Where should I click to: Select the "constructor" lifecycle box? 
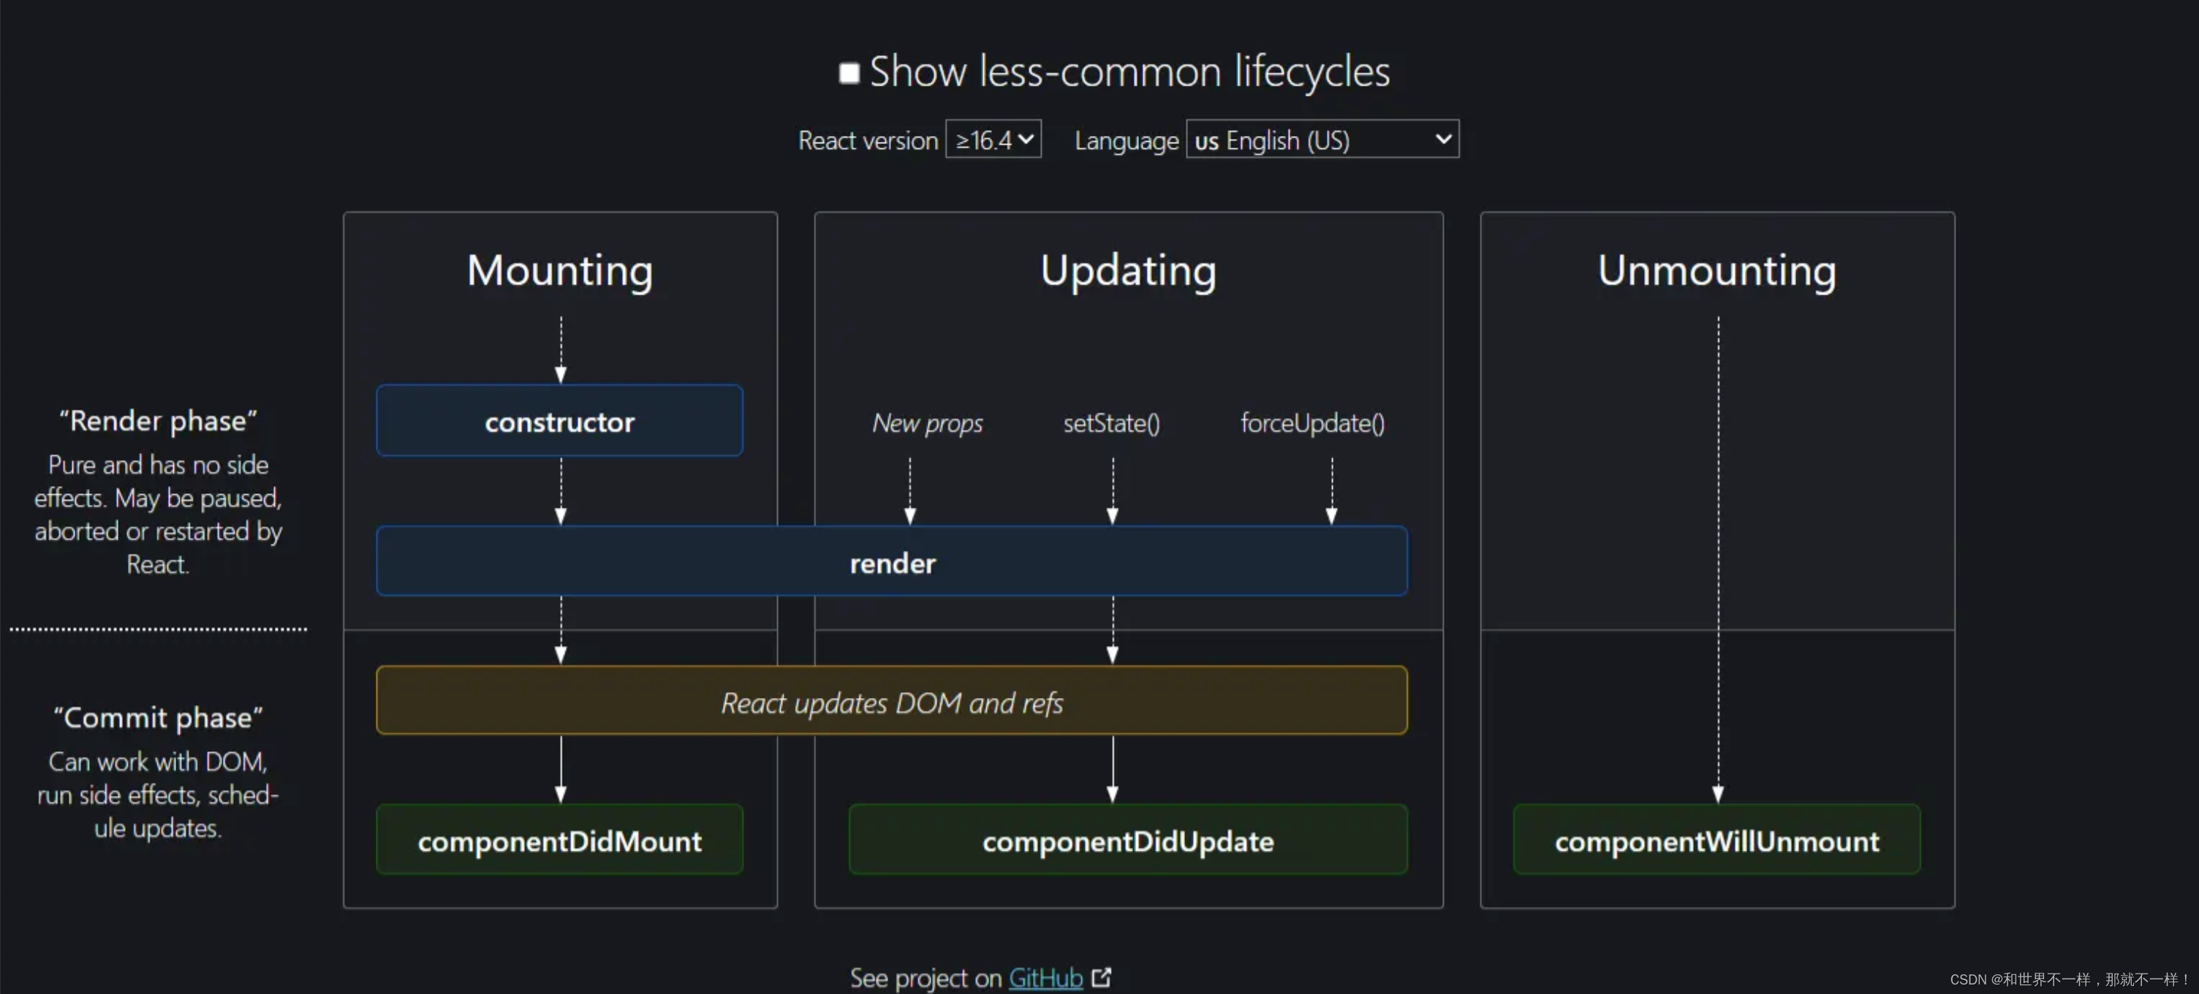tap(559, 421)
